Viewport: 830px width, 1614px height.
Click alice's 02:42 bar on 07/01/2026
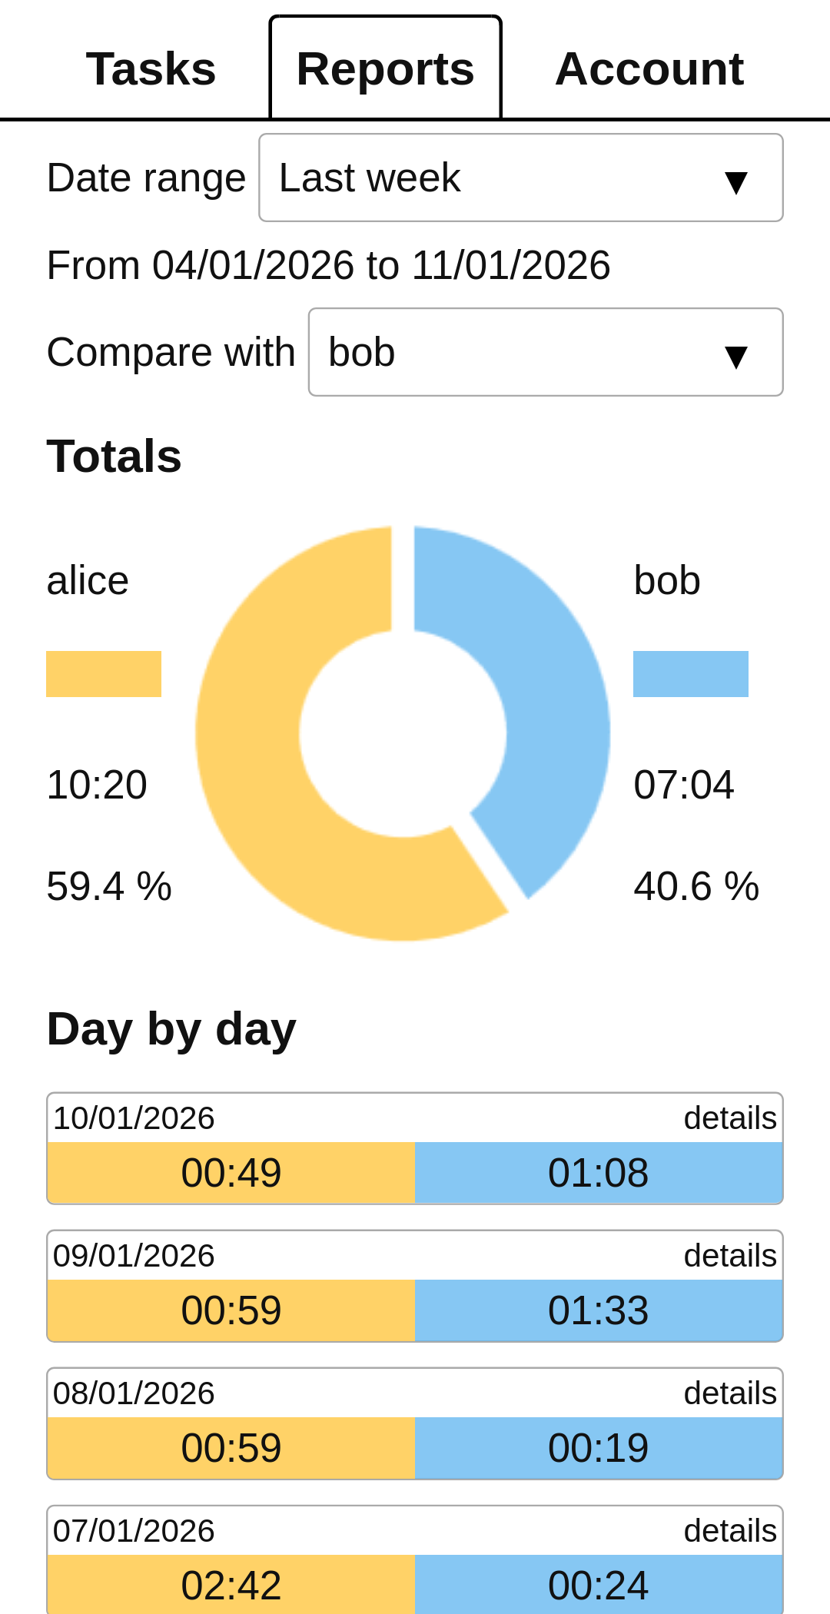coord(231,1585)
